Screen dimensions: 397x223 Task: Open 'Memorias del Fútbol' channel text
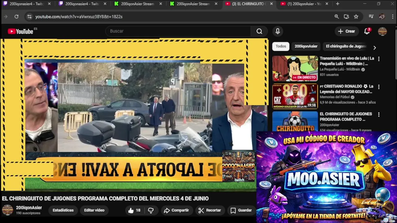pos(335,97)
